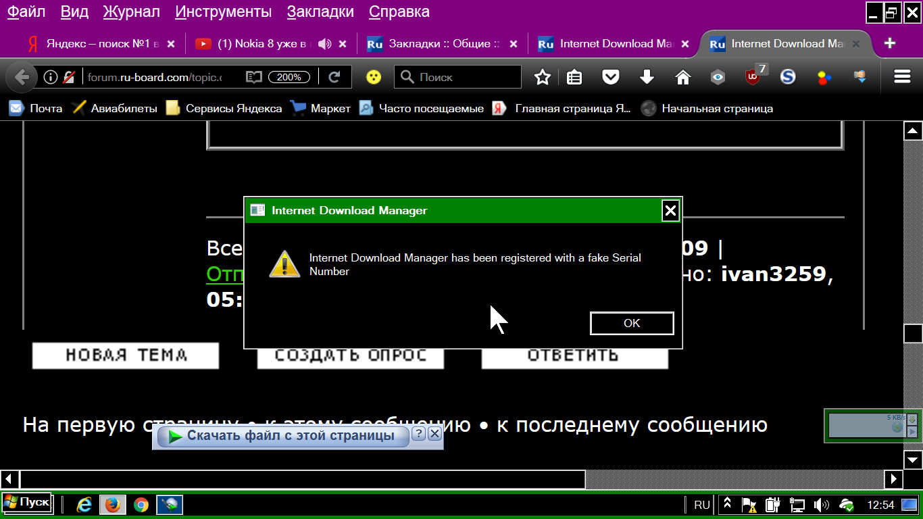
Task: Open the hamburger menu button
Action: point(902,77)
